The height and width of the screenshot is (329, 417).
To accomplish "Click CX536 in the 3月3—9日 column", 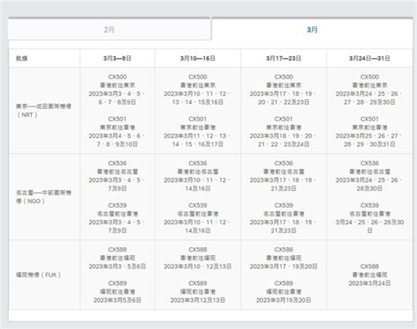I will point(117,163).
